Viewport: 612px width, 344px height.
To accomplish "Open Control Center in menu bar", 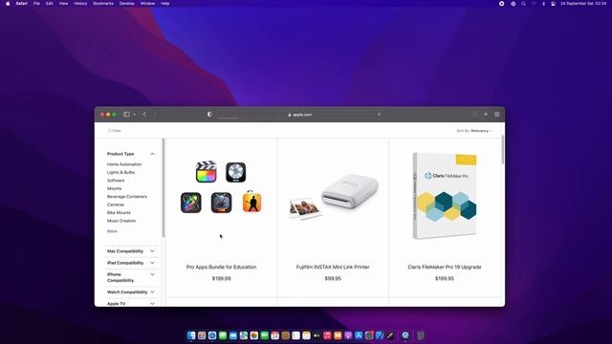I will 553,4.
